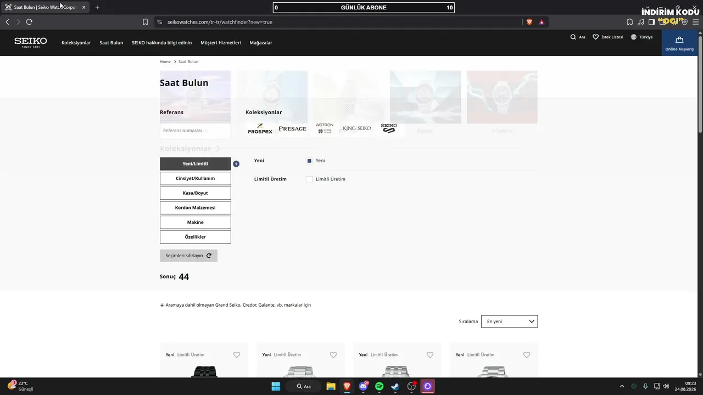Open the media playlist music note icon
703x395 pixels.
click(641, 22)
